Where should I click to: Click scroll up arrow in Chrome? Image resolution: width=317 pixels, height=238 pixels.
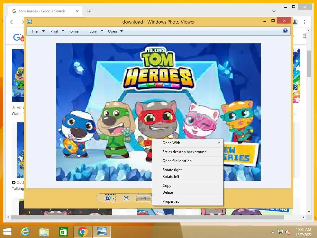(x=309, y=31)
